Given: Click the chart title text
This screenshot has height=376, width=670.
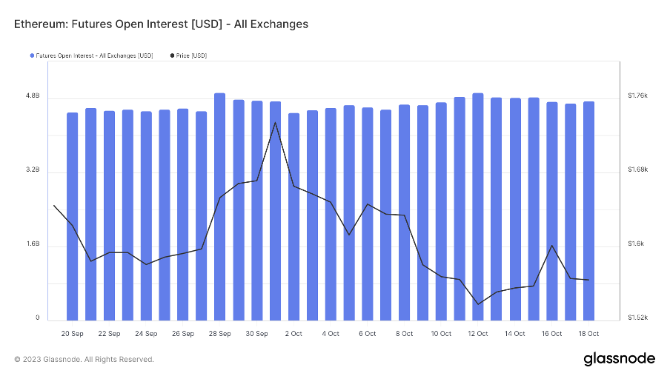Looking at the screenshot, I should (x=161, y=24).
